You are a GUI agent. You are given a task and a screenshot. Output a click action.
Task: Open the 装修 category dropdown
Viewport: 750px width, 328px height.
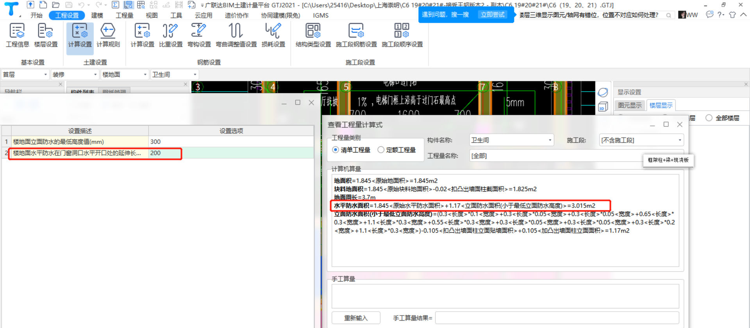tap(75, 74)
